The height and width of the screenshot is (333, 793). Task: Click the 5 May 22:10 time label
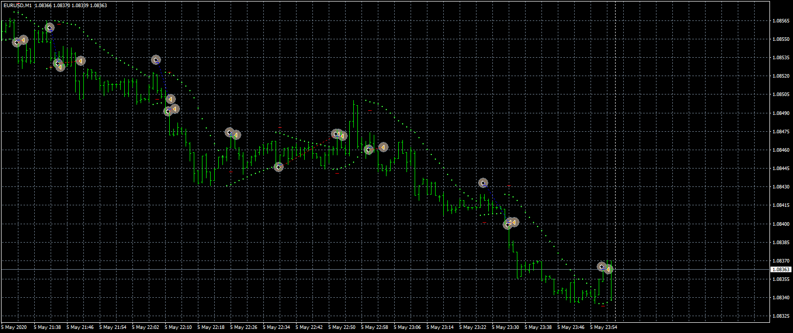point(178,327)
